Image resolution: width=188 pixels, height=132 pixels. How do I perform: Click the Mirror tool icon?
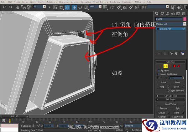173,8
